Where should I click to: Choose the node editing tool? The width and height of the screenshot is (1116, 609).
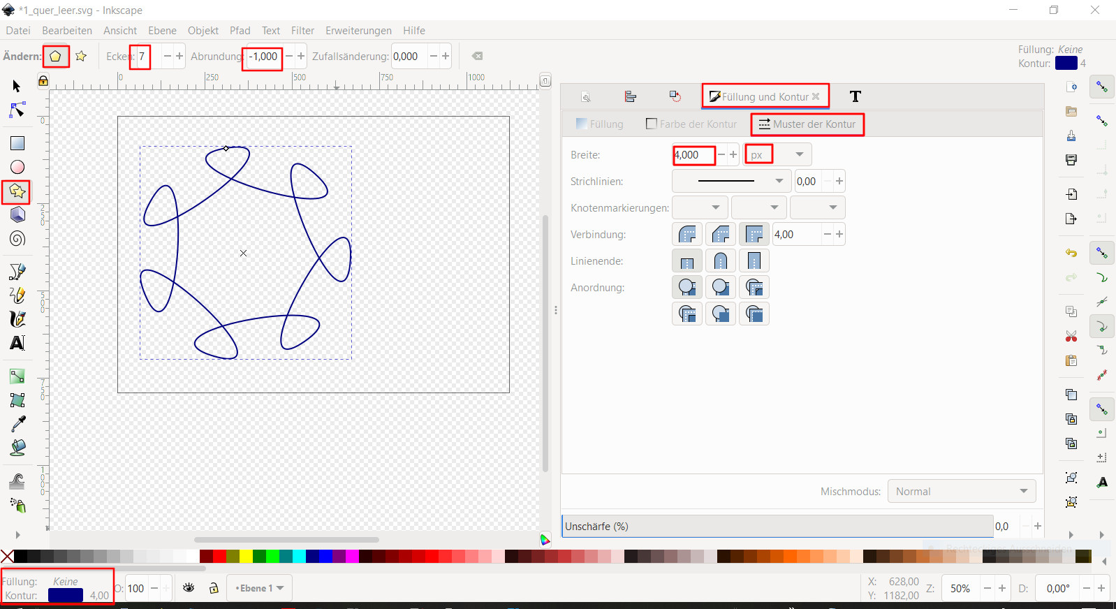[x=17, y=110]
